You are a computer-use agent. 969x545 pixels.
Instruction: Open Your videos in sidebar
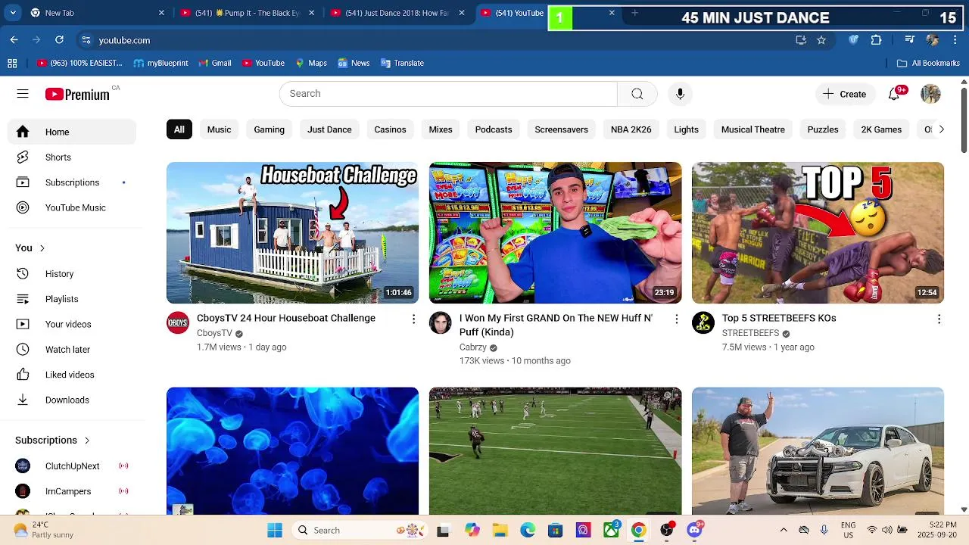coord(72,324)
